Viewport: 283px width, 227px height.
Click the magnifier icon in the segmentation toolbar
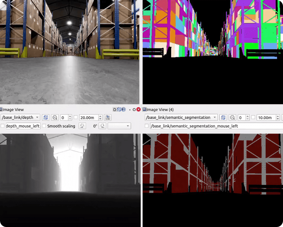point(232,117)
